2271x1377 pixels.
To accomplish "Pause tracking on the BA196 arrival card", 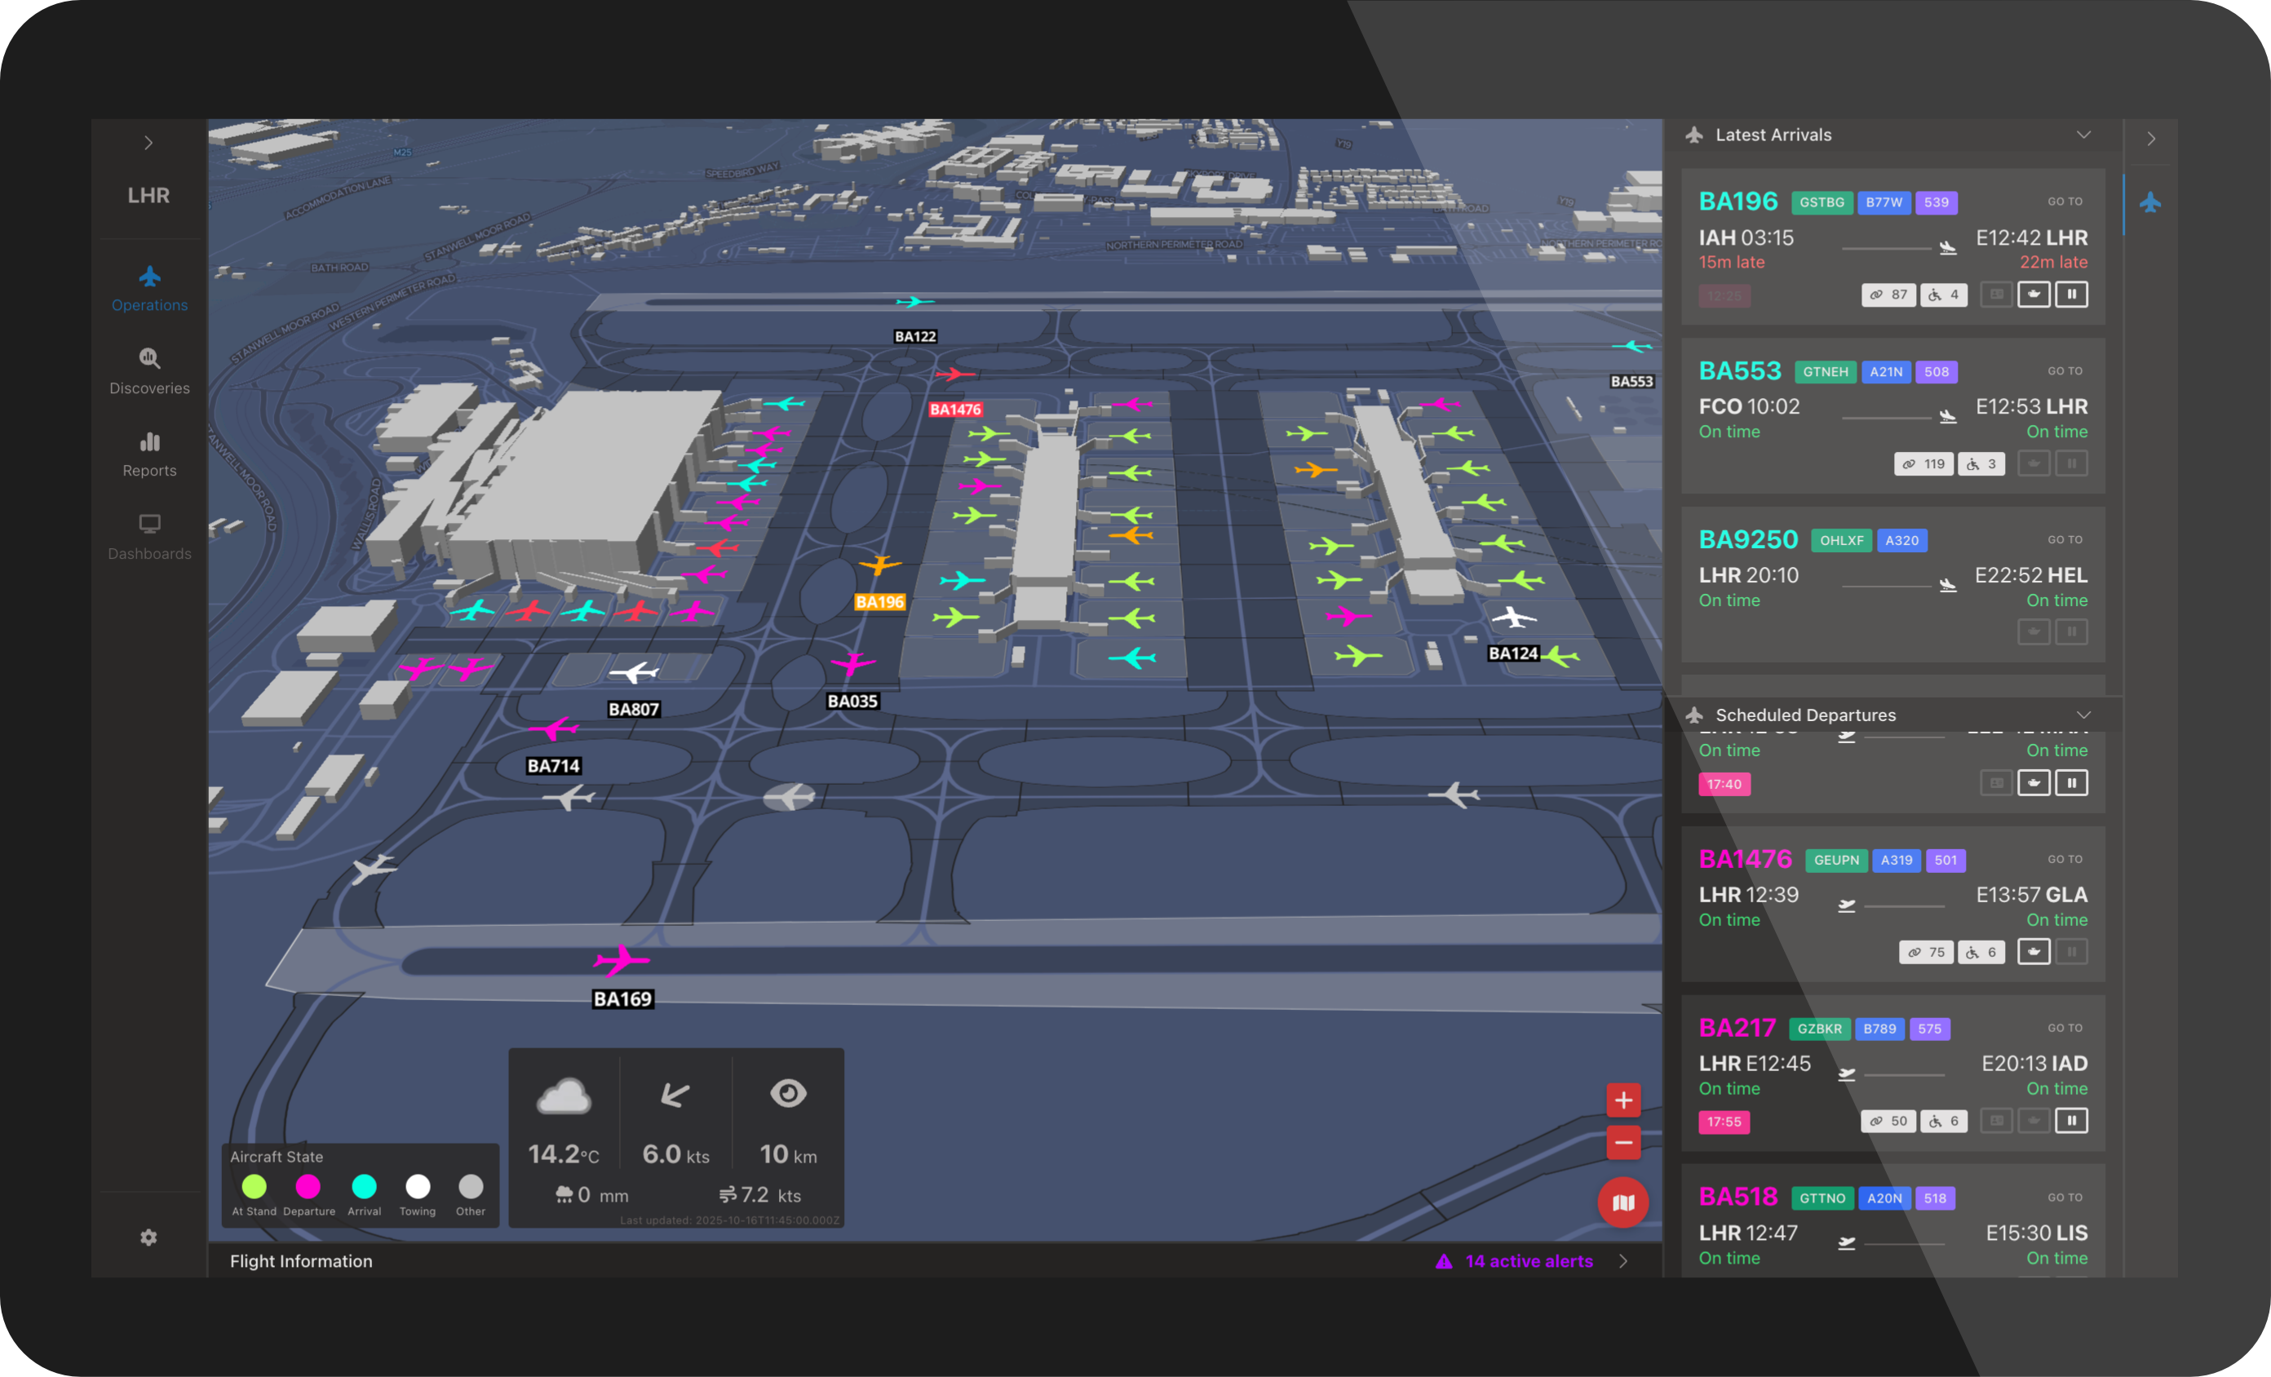I will click(x=2073, y=294).
